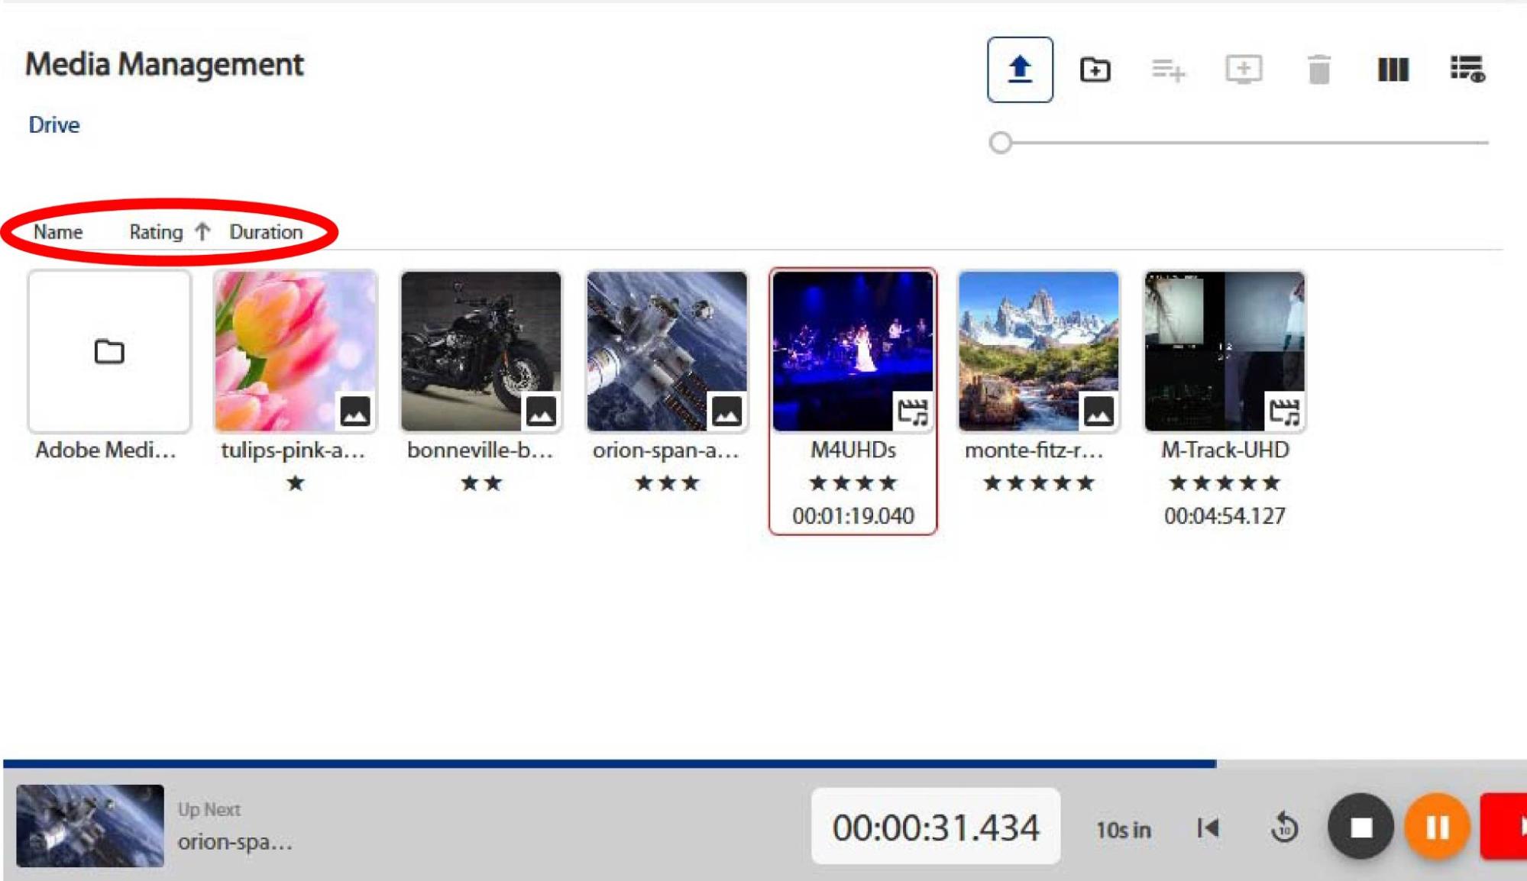1527x881 pixels.
Task: Click the M4UHDs file name
Action: pos(853,450)
